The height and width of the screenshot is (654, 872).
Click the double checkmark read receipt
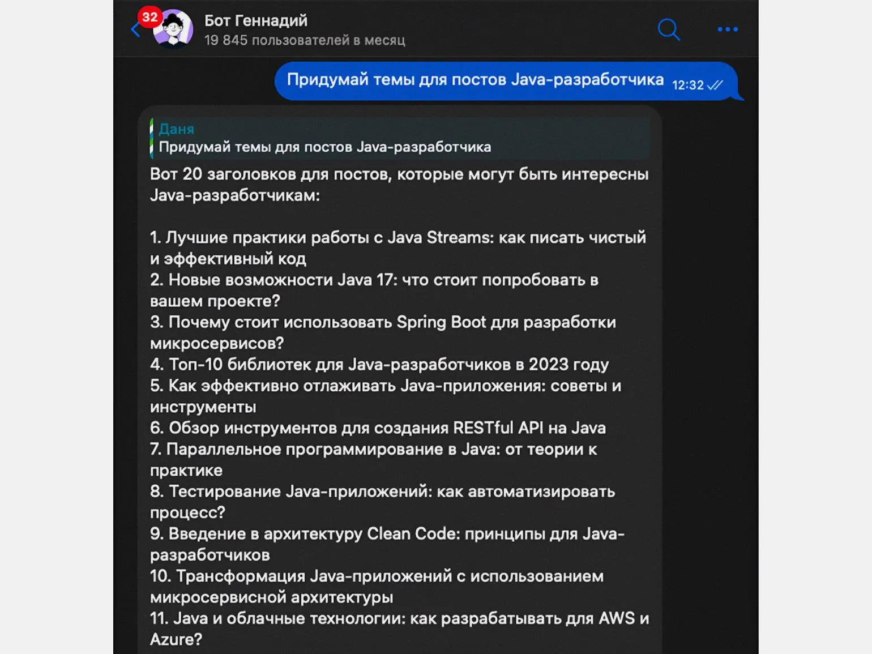click(x=715, y=85)
